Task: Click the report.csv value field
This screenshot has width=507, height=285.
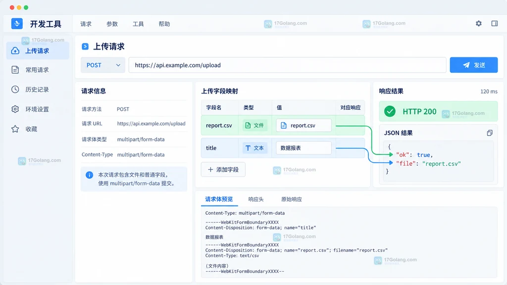Action: [304, 125]
